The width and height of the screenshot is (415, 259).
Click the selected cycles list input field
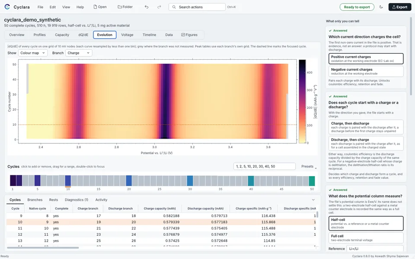tap(265, 167)
